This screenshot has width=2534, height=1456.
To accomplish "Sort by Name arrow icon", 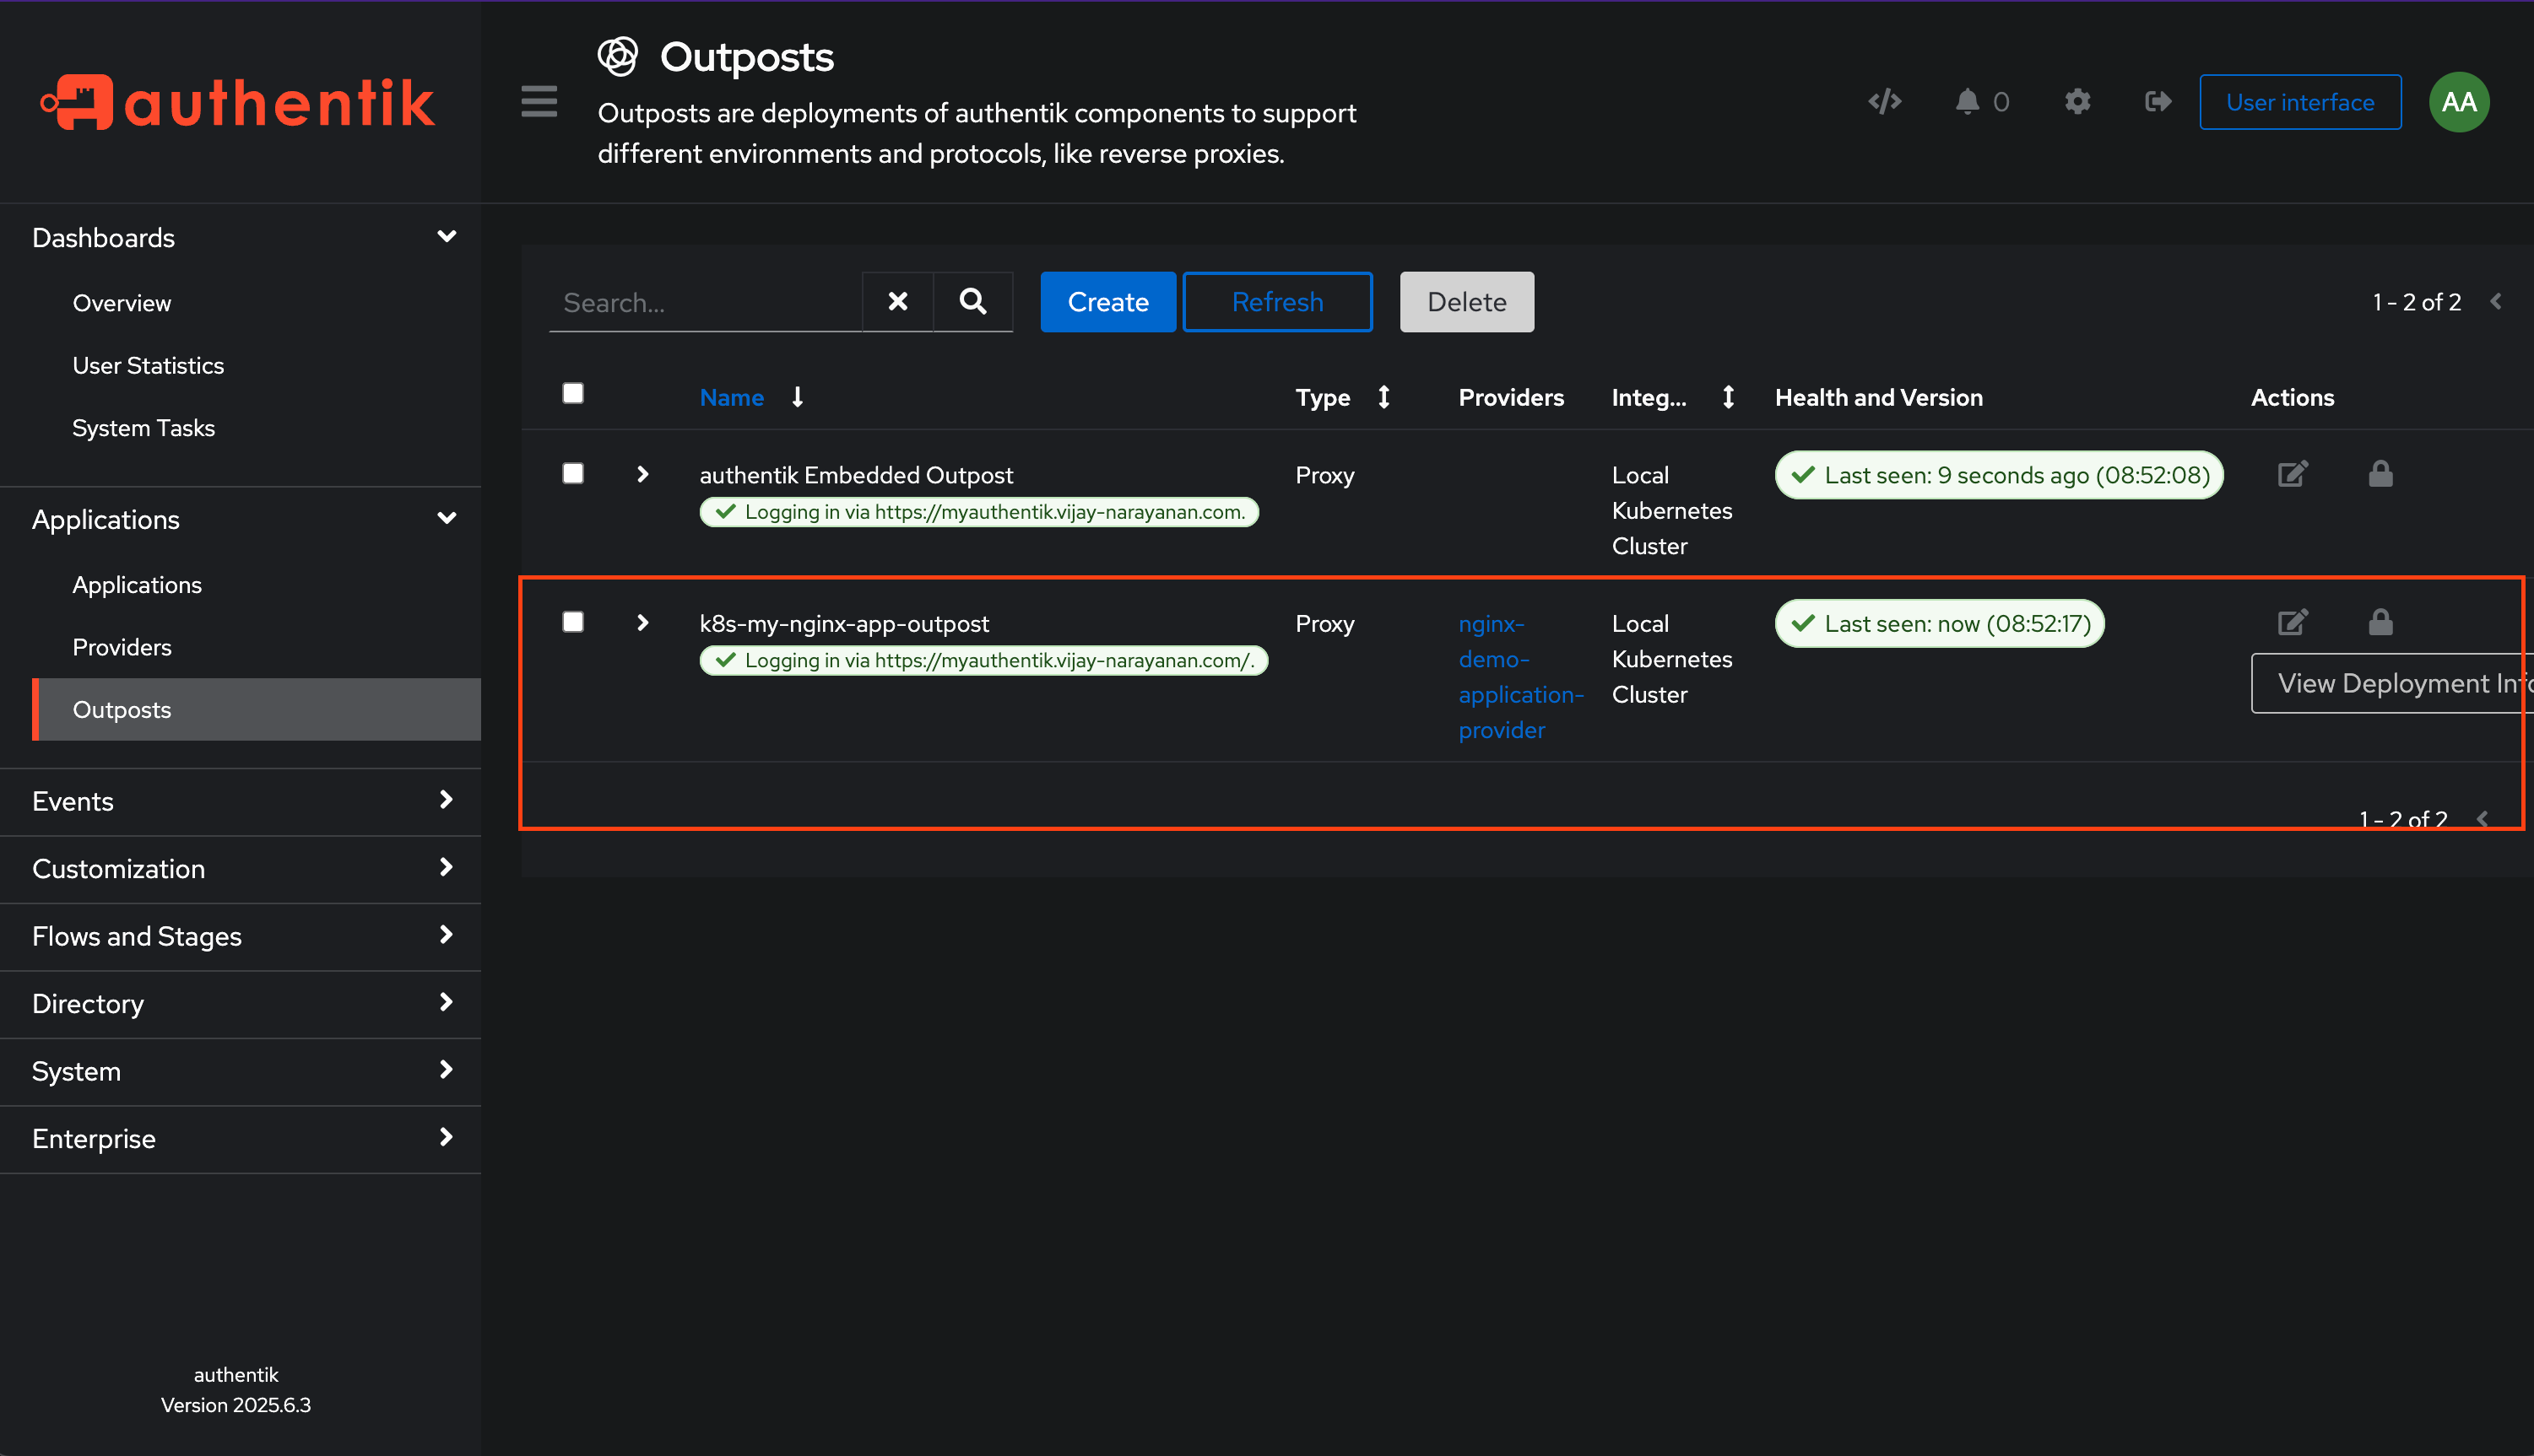I will pyautogui.click(x=798, y=397).
